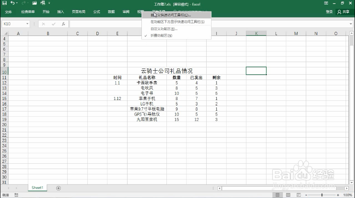355x198 pixels.
Task: Click the 100% zoom level label
Action: click(x=348, y=195)
